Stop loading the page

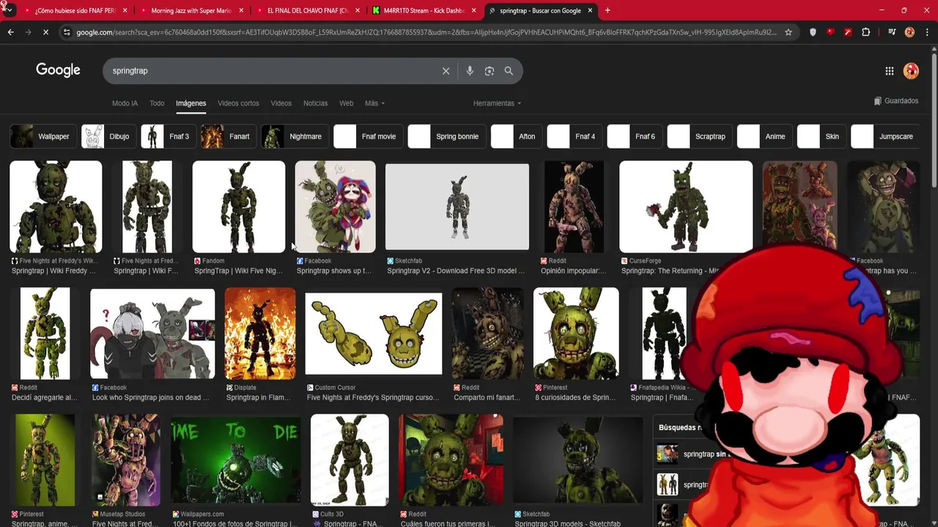point(45,32)
